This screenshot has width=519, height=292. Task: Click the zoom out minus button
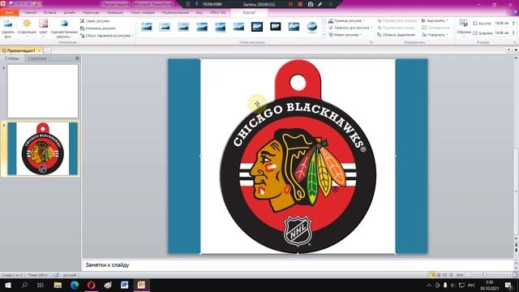pos(469,275)
